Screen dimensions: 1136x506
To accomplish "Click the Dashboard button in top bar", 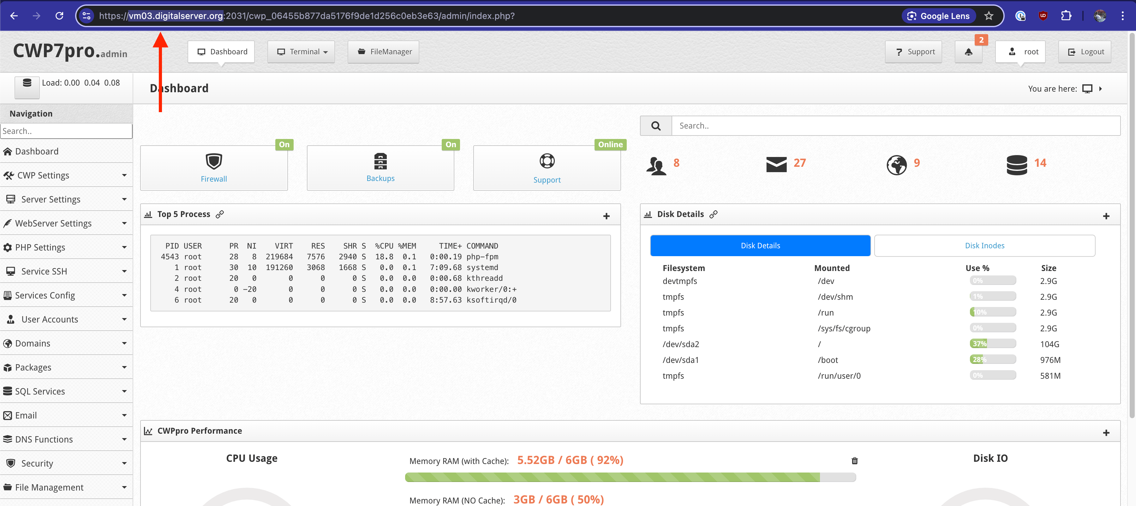I will [x=221, y=51].
